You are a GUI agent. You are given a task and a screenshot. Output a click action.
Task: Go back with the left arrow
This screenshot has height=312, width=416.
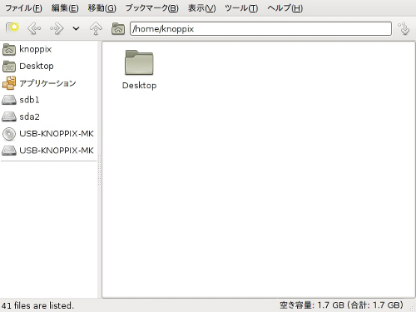point(34,28)
